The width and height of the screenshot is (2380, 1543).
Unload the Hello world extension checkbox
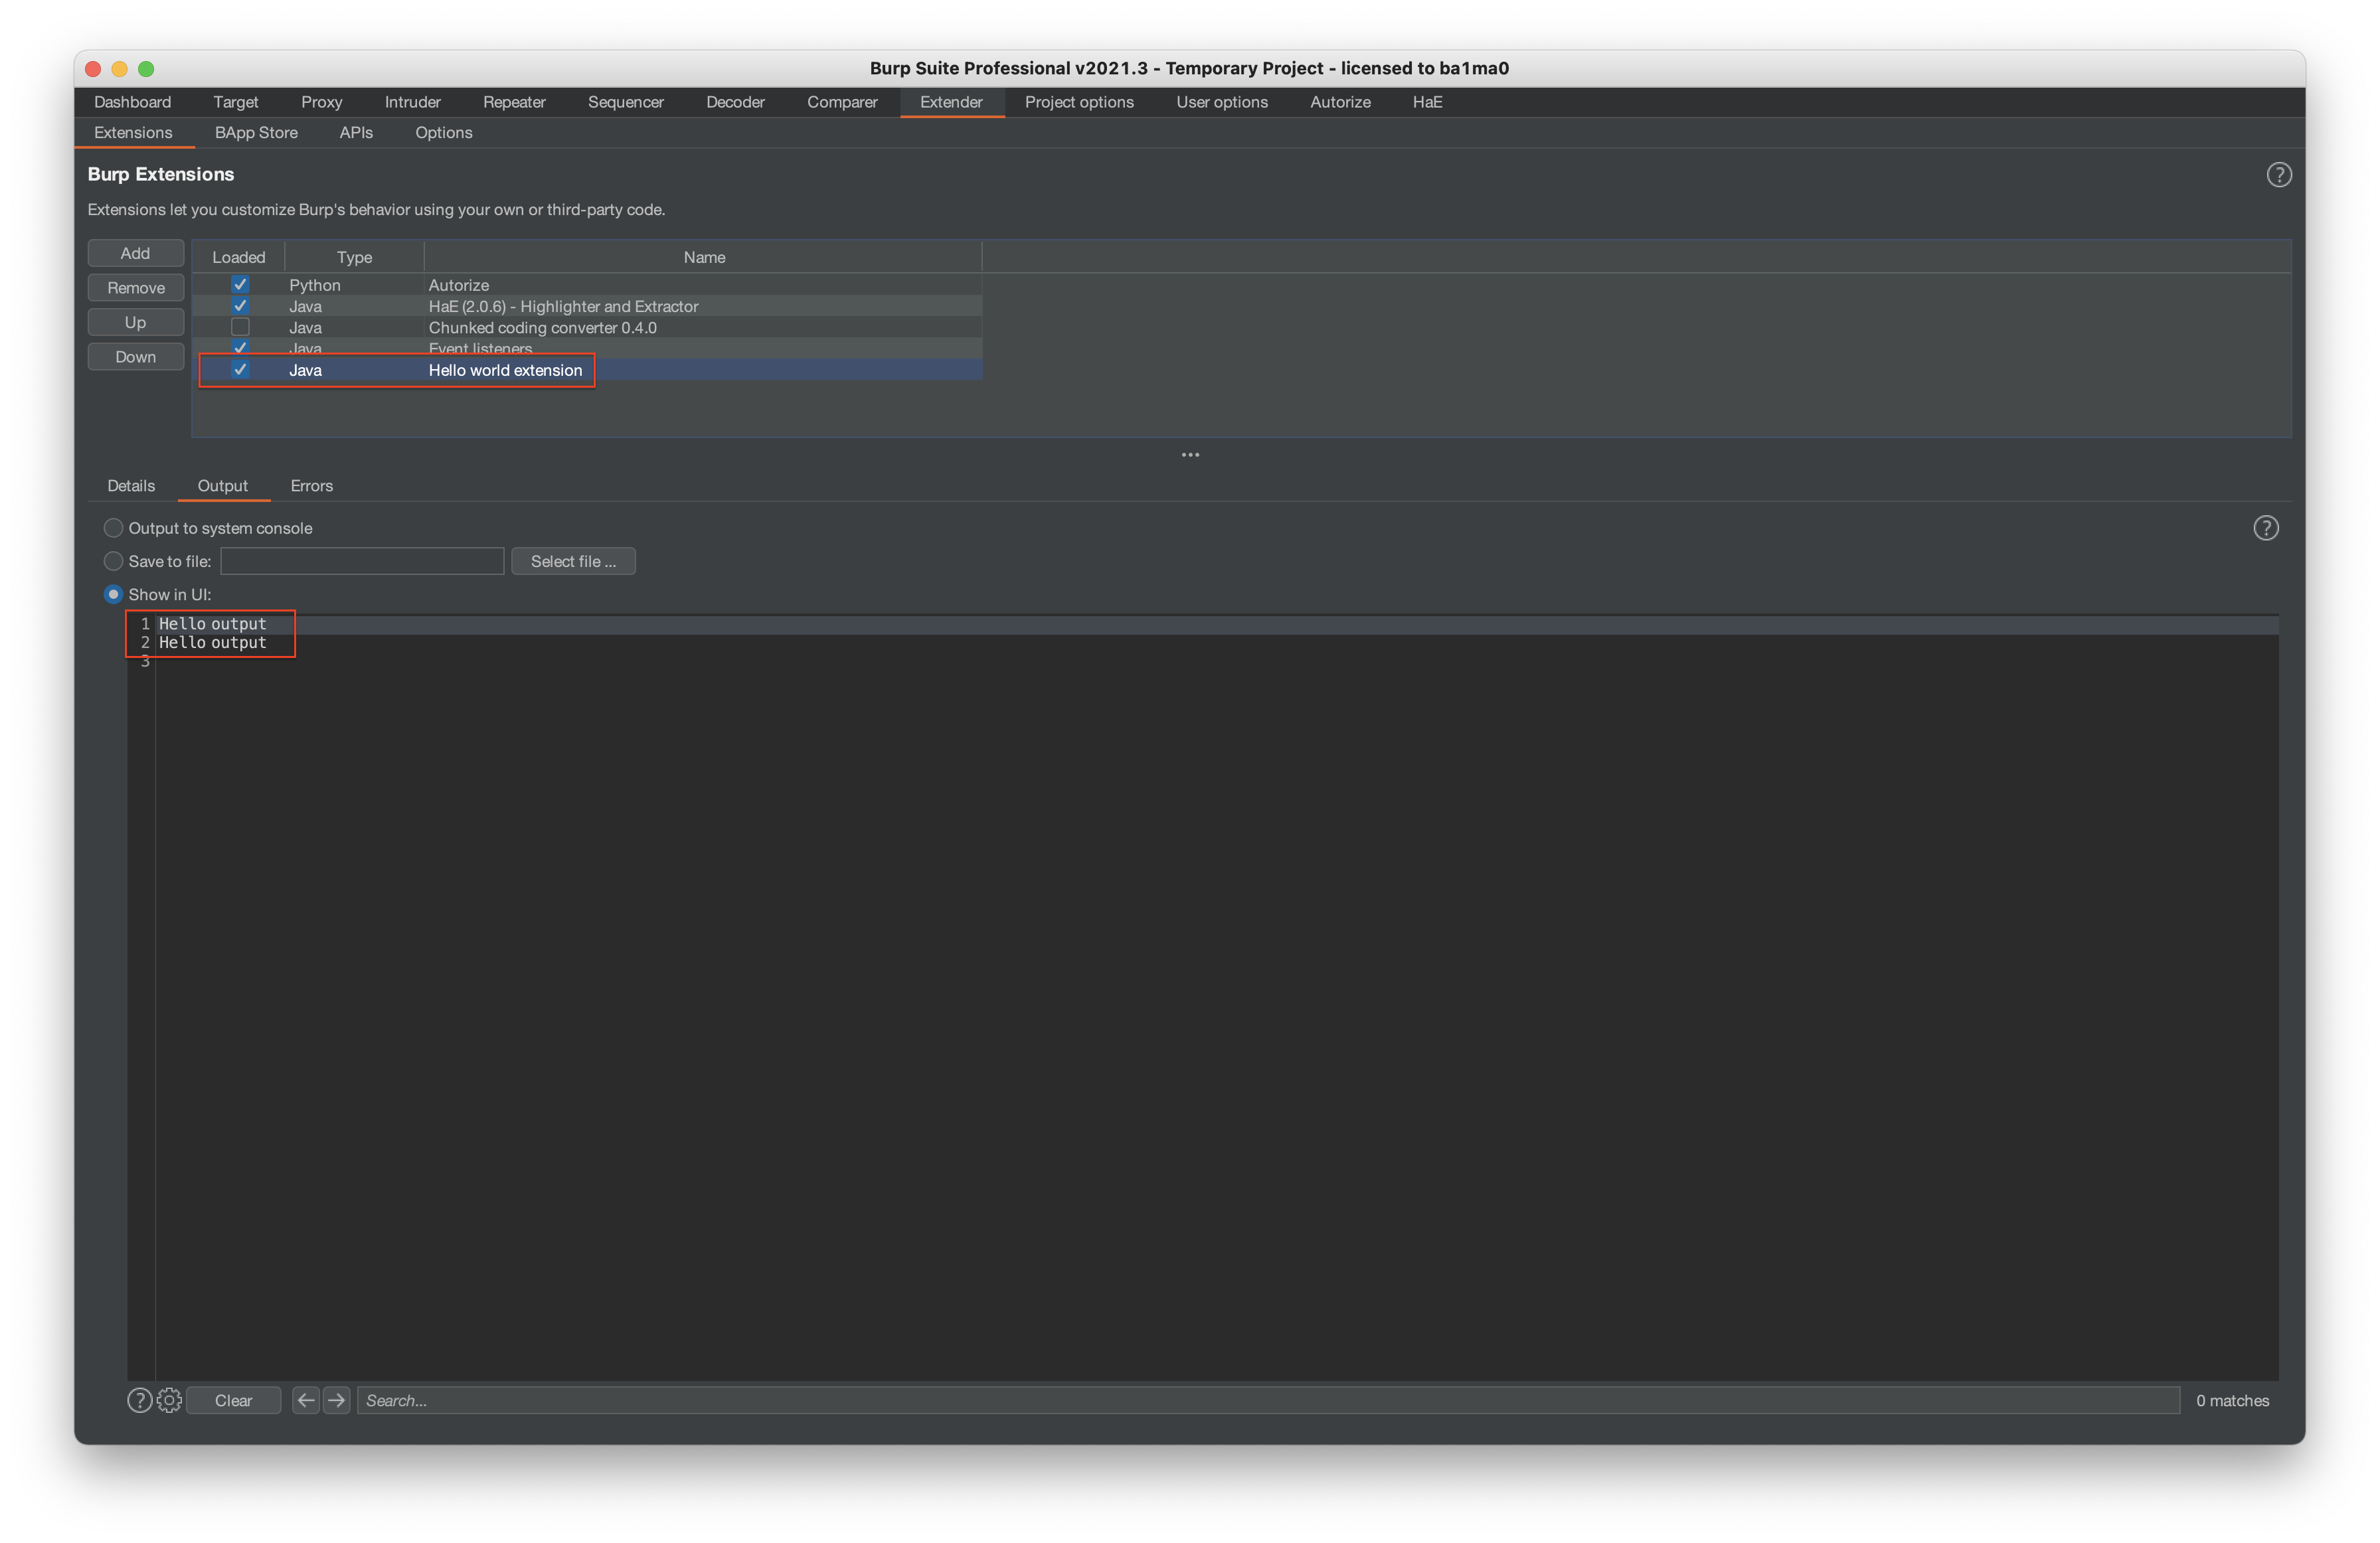pyautogui.click(x=240, y=370)
